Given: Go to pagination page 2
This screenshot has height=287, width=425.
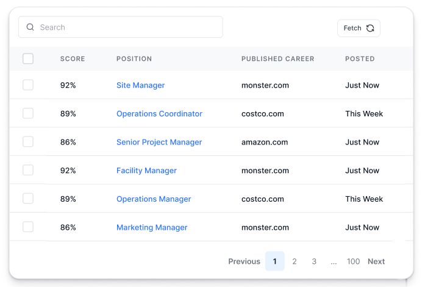Looking at the screenshot, I should [x=295, y=261].
